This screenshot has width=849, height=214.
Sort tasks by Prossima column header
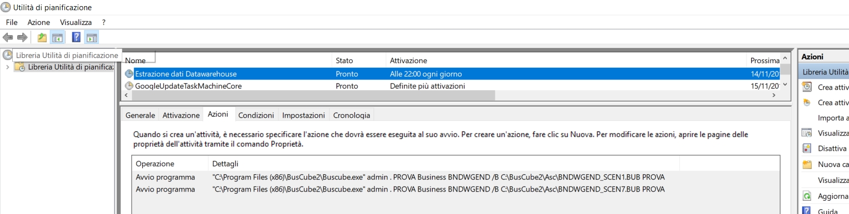coord(764,60)
